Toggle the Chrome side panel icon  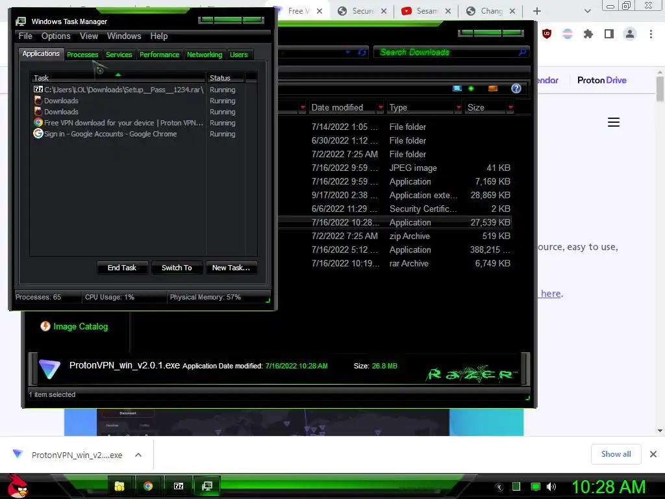click(609, 34)
